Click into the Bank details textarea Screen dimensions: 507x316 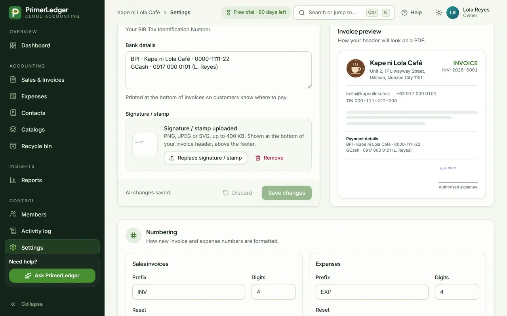tap(219, 70)
